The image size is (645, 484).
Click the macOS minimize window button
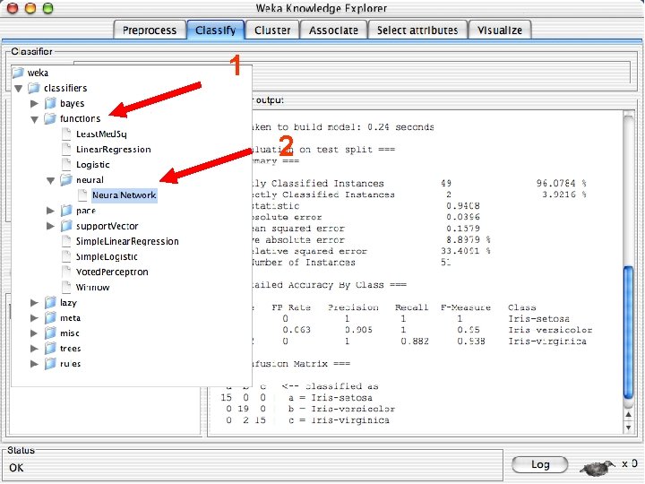tap(30, 8)
